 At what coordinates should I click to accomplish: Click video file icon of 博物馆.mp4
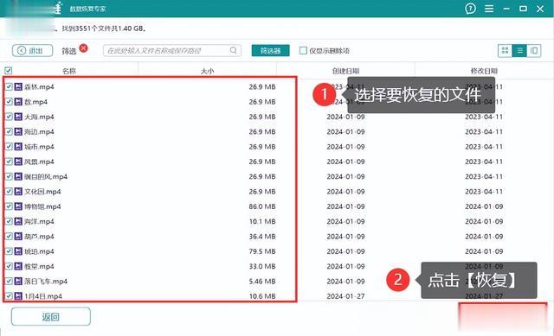click(x=18, y=206)
